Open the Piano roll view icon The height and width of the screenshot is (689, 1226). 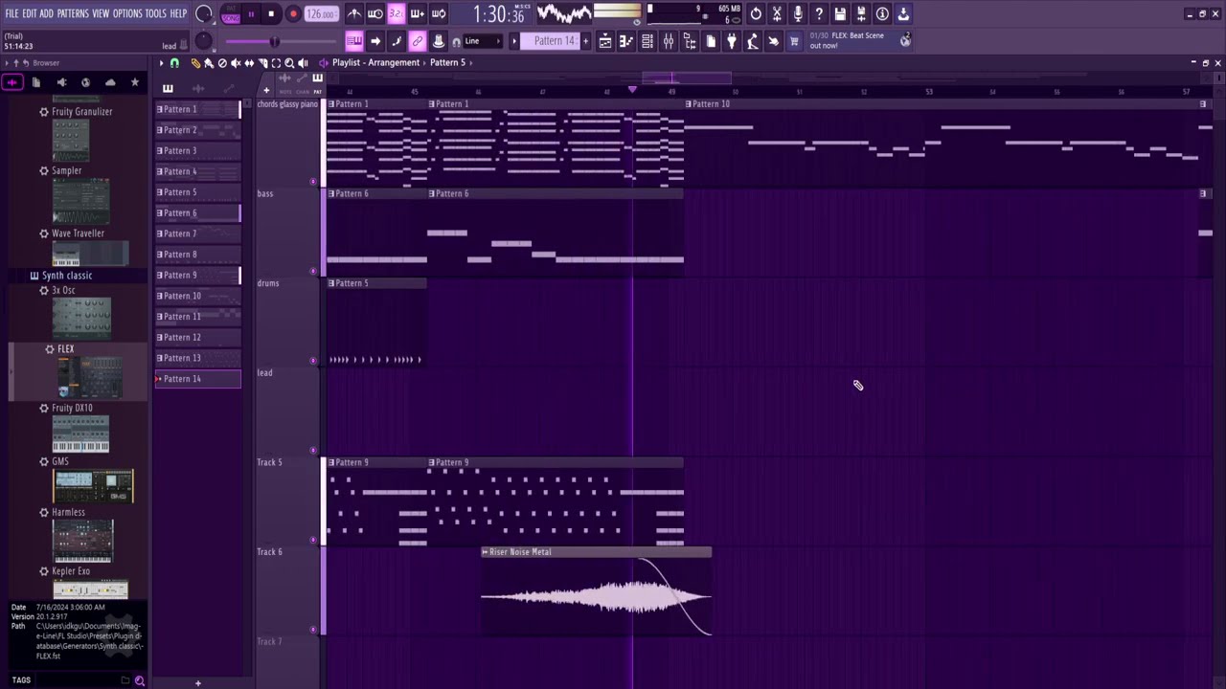(626, 41)
